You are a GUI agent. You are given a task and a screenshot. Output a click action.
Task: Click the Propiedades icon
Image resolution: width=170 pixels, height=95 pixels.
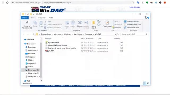coord(107,23)
